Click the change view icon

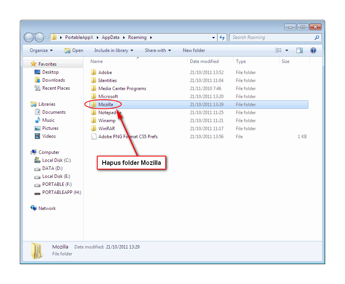[279, 50]
